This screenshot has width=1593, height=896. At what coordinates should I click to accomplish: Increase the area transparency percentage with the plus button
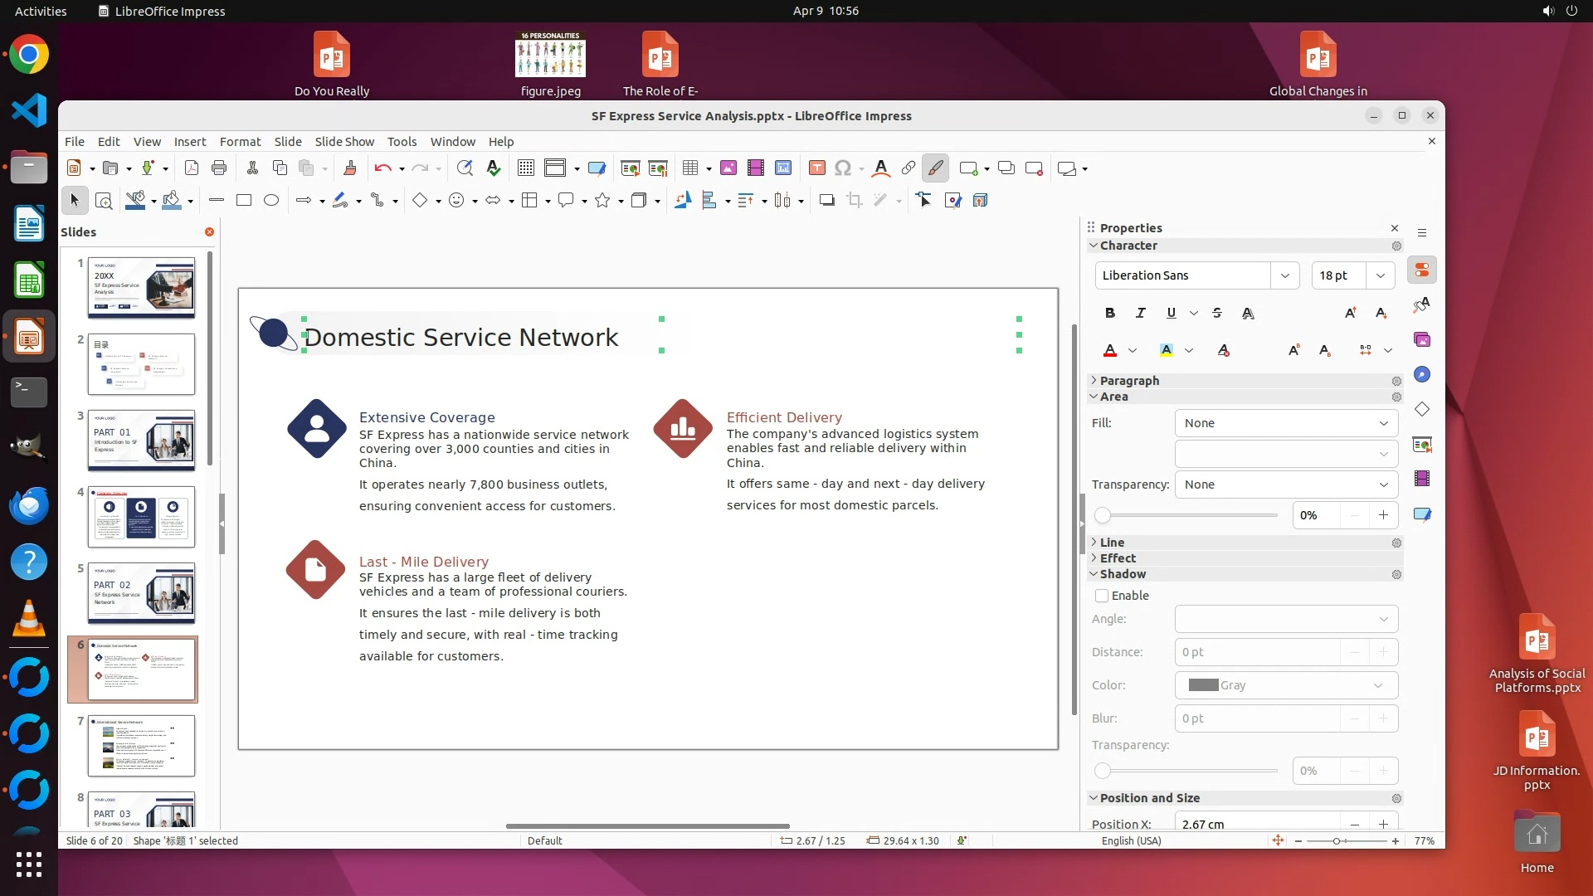coord(1383,515)
